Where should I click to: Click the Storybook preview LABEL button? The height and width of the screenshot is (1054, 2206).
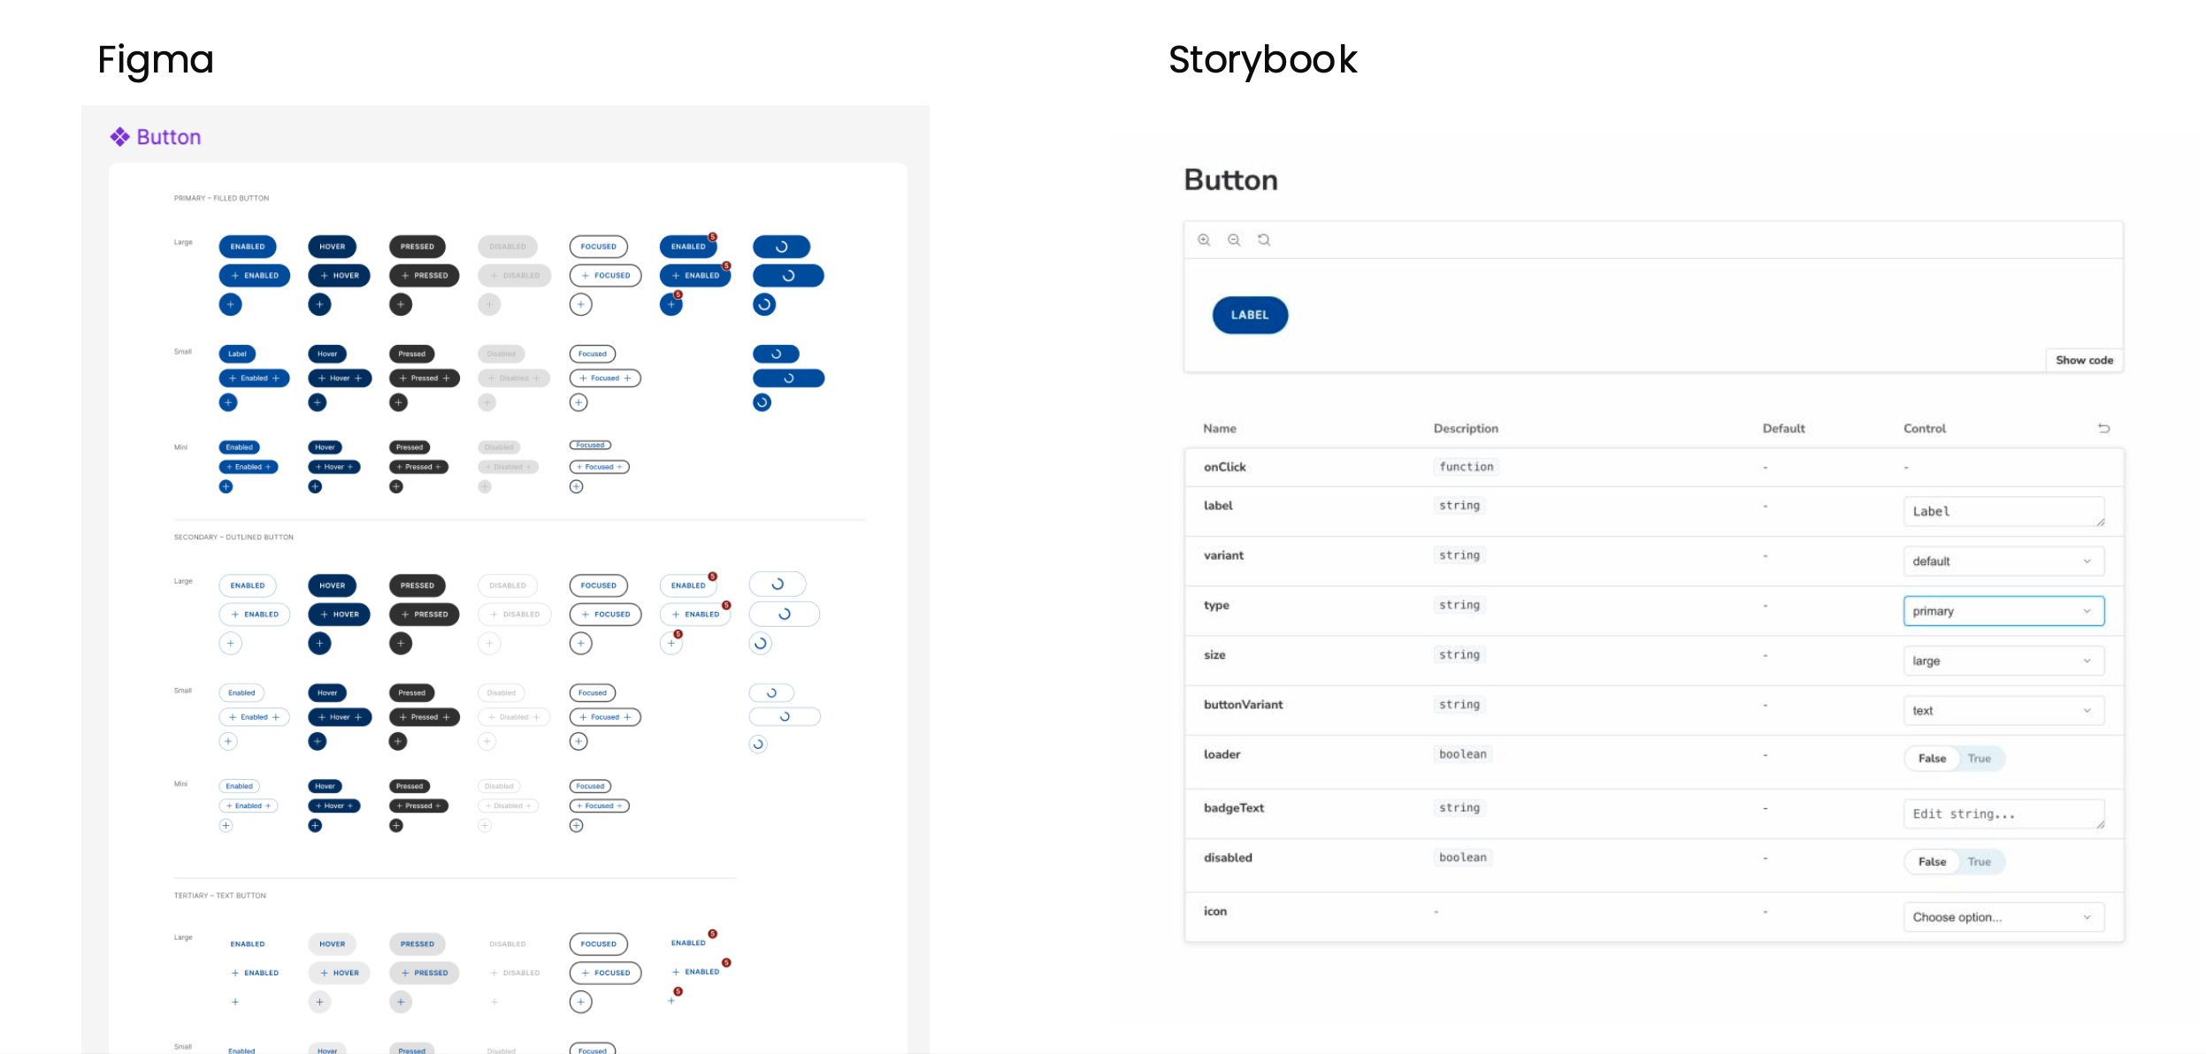(1250, 315)
